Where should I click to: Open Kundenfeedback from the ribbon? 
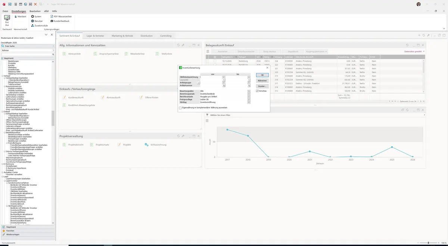click(x=60, y=21)
